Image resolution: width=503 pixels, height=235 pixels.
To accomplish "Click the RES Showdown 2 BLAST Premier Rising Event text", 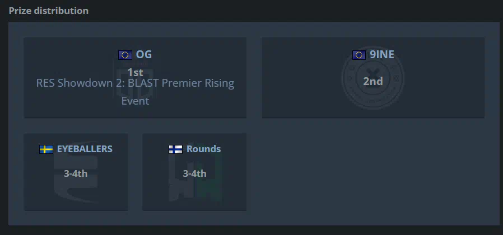I will (x=135, y=92).
